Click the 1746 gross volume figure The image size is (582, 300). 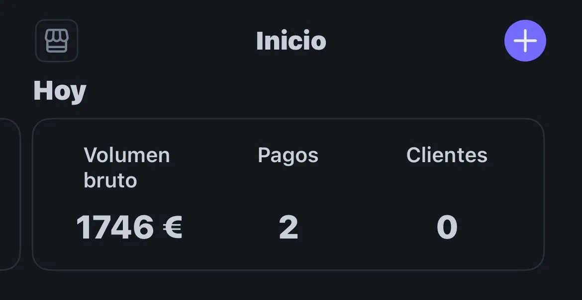point(115,227)
